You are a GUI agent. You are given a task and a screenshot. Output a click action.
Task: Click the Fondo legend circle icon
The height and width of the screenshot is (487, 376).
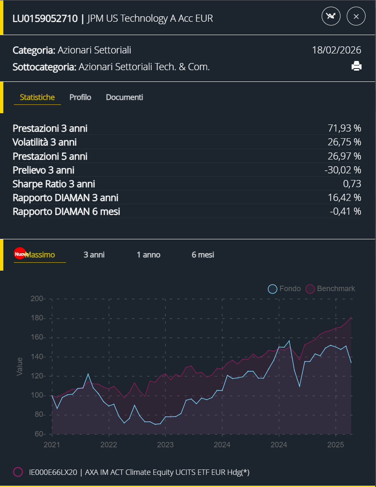(273, 289)
